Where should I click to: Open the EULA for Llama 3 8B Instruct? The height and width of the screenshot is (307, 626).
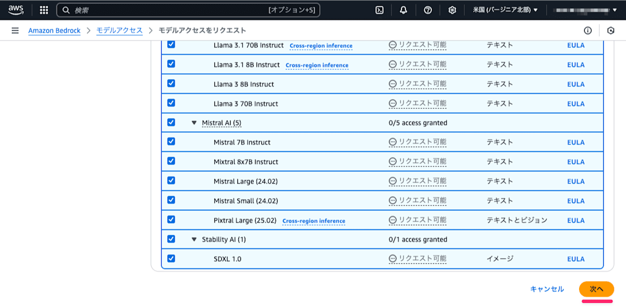tap(576, 84)
